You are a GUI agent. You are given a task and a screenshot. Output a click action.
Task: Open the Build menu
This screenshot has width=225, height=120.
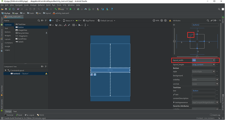(x=48, y=5)
